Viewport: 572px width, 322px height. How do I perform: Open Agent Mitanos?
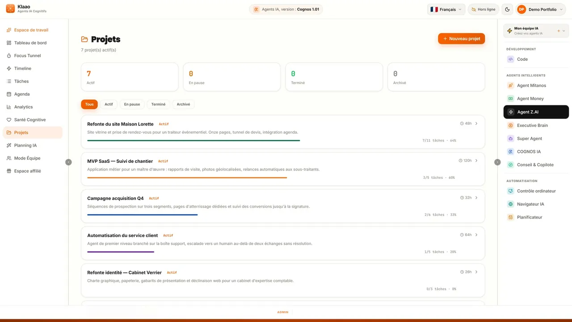click(x=536, y=85)
